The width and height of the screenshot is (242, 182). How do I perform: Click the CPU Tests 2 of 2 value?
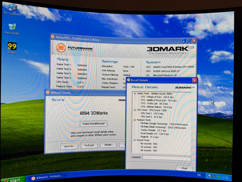click(x=80, y=82)
